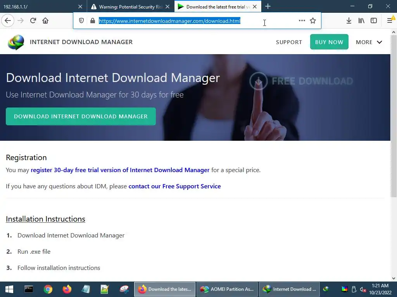Show the Firefox downloads panel
This screenshot has width=397, height=297.
tap(349, 21)
